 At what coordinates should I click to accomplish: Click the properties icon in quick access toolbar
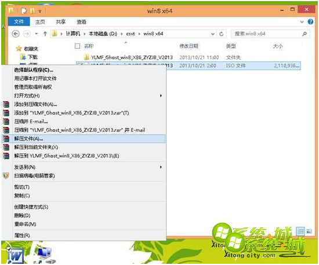tap(24, 11)
